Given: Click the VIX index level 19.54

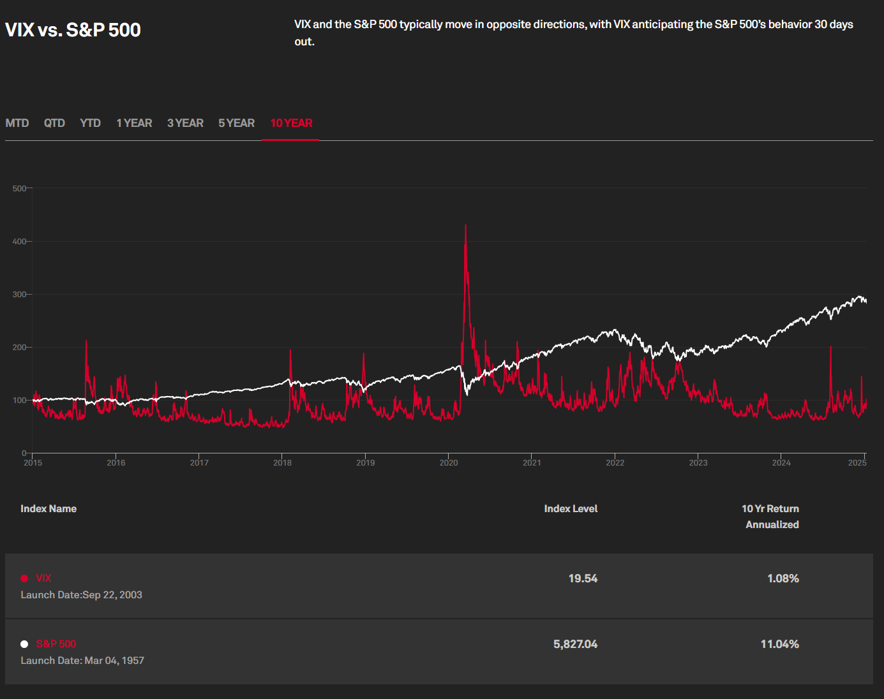Looking at the screenshot, I should 583,578.
